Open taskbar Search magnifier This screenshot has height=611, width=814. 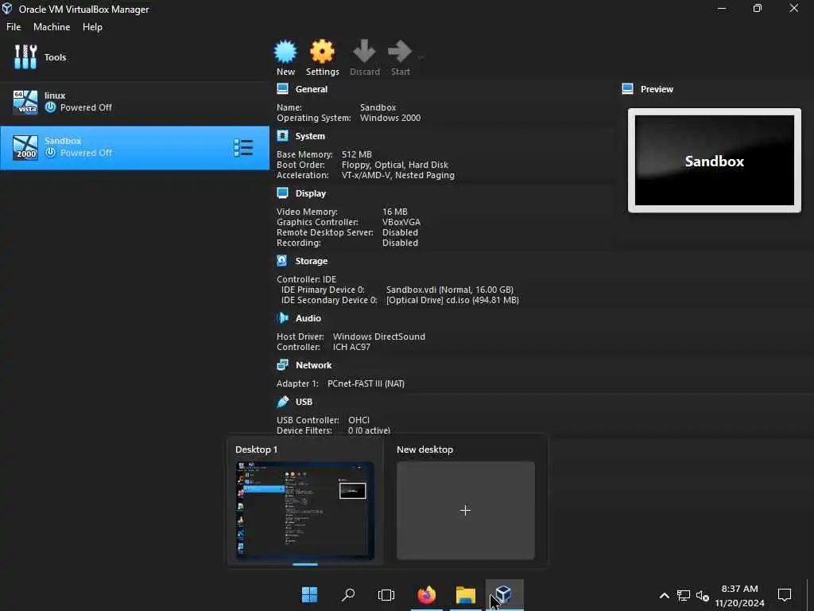(348, 595)
